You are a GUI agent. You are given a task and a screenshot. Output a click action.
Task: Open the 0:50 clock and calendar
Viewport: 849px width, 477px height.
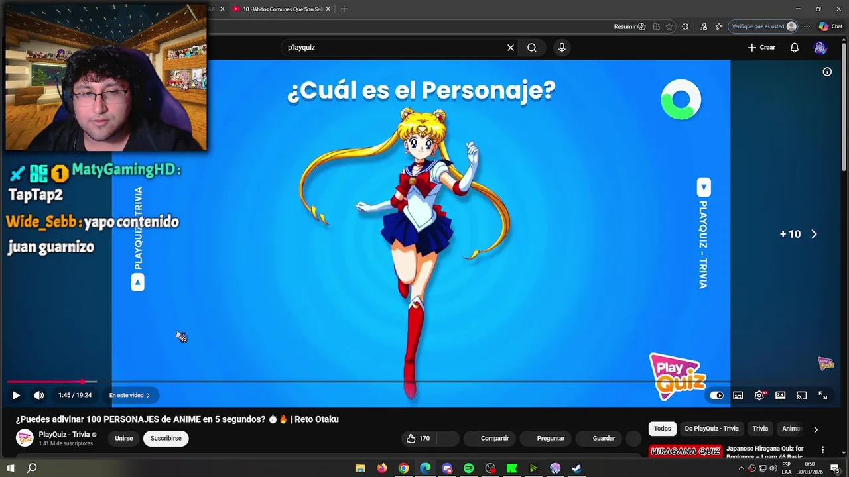pyautogui.click(x=810, y=468)
